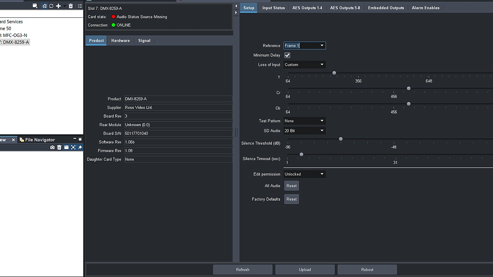Open the Loss of Input dropdown
The image size is (493, 277).
pos(304,65)
